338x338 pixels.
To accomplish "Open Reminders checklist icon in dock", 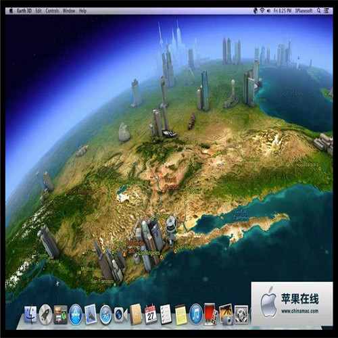I will (x=166, y=314).
